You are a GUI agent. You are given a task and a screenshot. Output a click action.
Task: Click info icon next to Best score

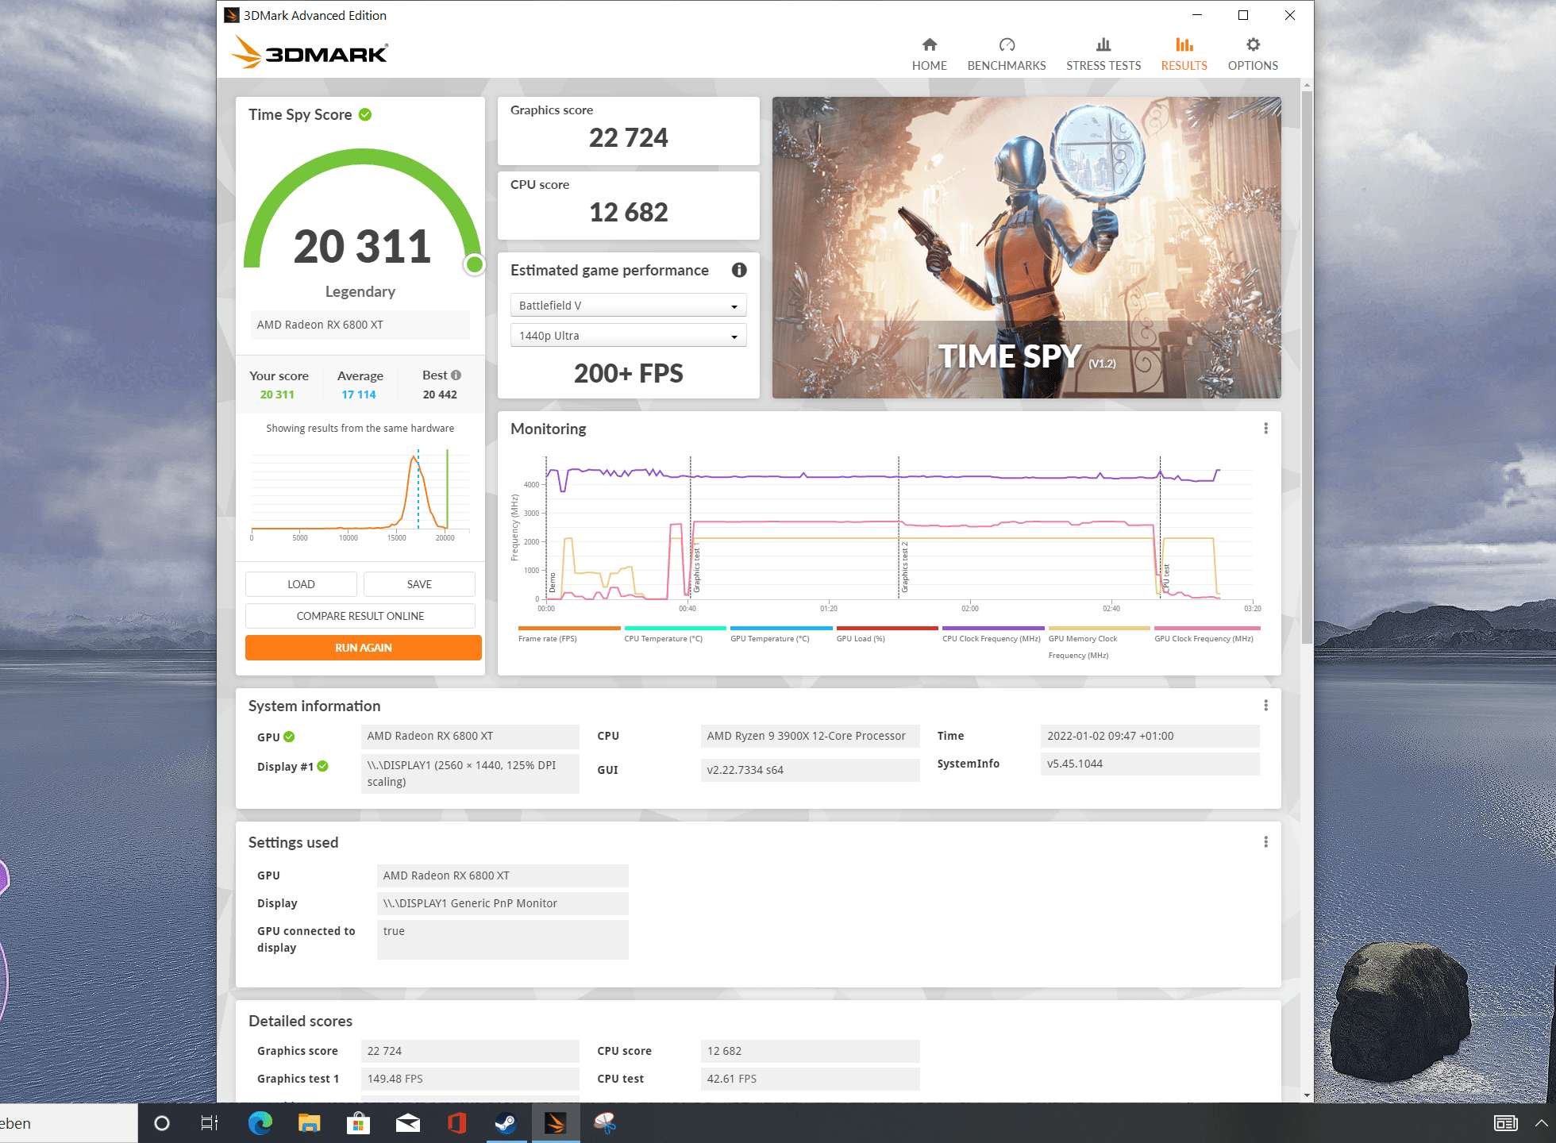pos(456,375)
